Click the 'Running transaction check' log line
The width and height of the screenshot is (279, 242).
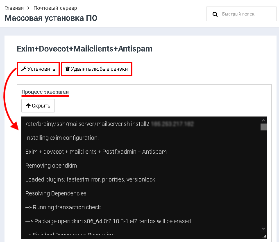[x=63, y=207]
